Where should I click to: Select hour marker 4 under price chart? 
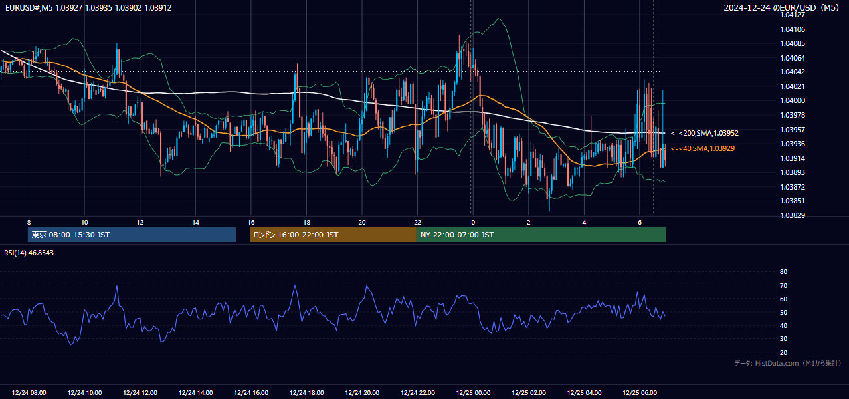point(584,222)
